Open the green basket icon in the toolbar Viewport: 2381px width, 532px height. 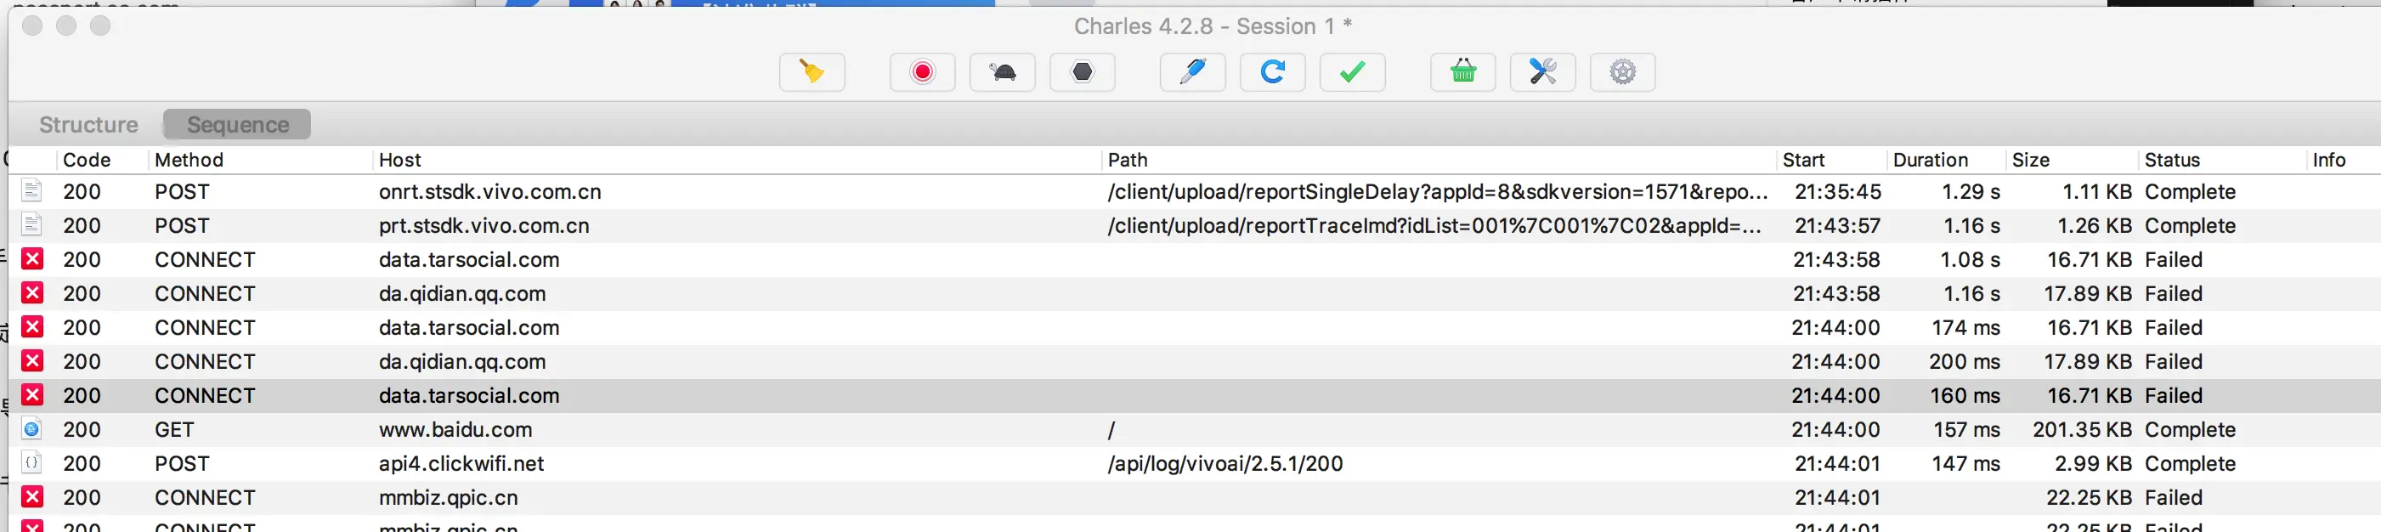click(1463, 72)
